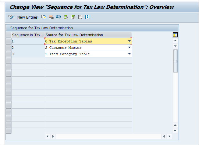Open table column settings icon

pos(175,35)
